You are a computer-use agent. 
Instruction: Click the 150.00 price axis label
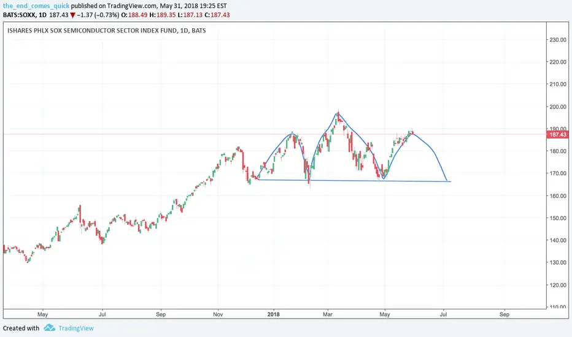pos(558,218)
